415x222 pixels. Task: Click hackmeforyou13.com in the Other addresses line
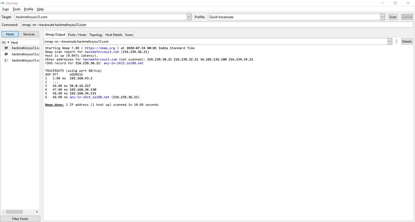pos(100,59)
